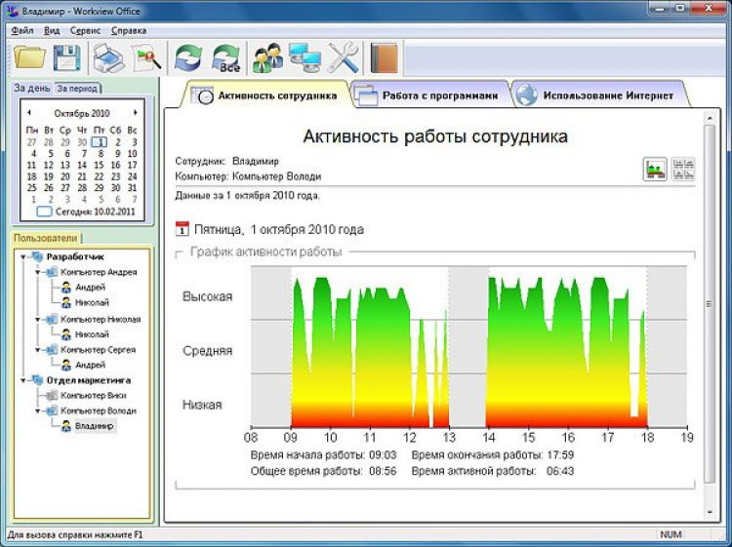Collapse Отдел маркетинга node
Viewport: 732px width, 547px height.
point(22,380)
